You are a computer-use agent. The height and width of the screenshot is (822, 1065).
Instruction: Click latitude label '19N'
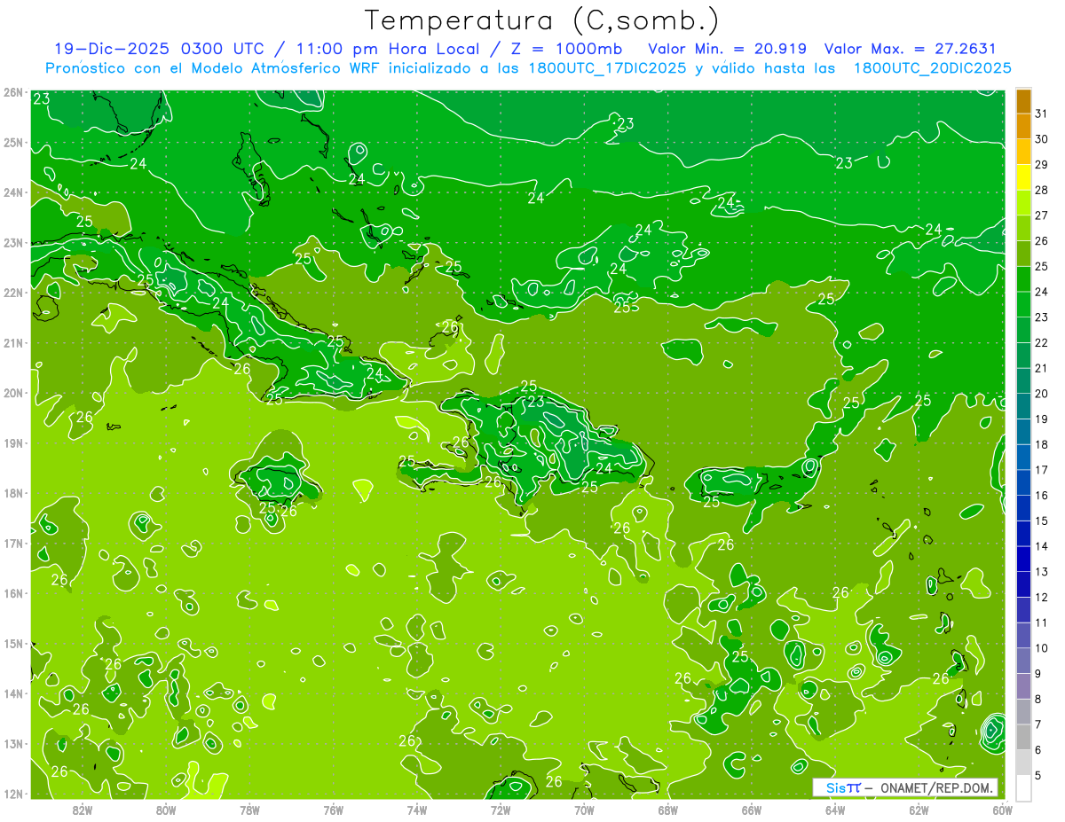12,442
